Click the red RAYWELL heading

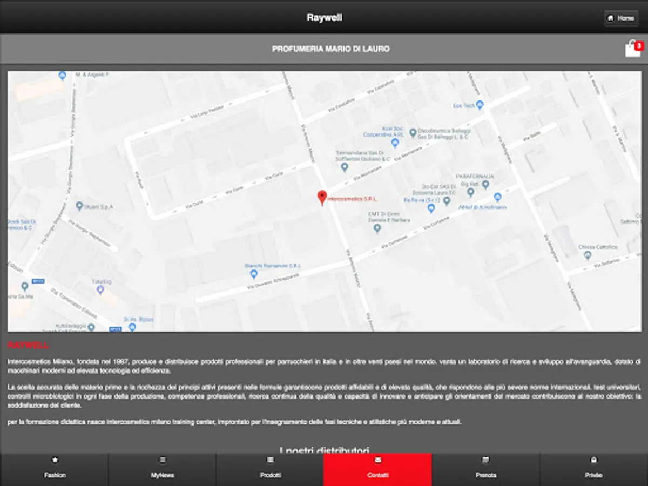pyautogui.click(x=29, y=345)
